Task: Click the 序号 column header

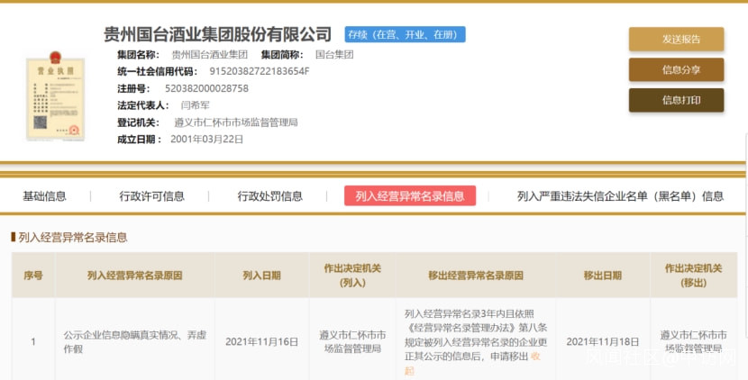Action: click(x=33, y=276)
